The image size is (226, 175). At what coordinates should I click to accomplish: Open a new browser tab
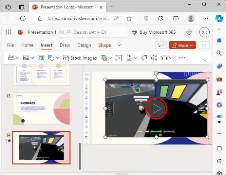pyautogui.click(x=112, y=7)
